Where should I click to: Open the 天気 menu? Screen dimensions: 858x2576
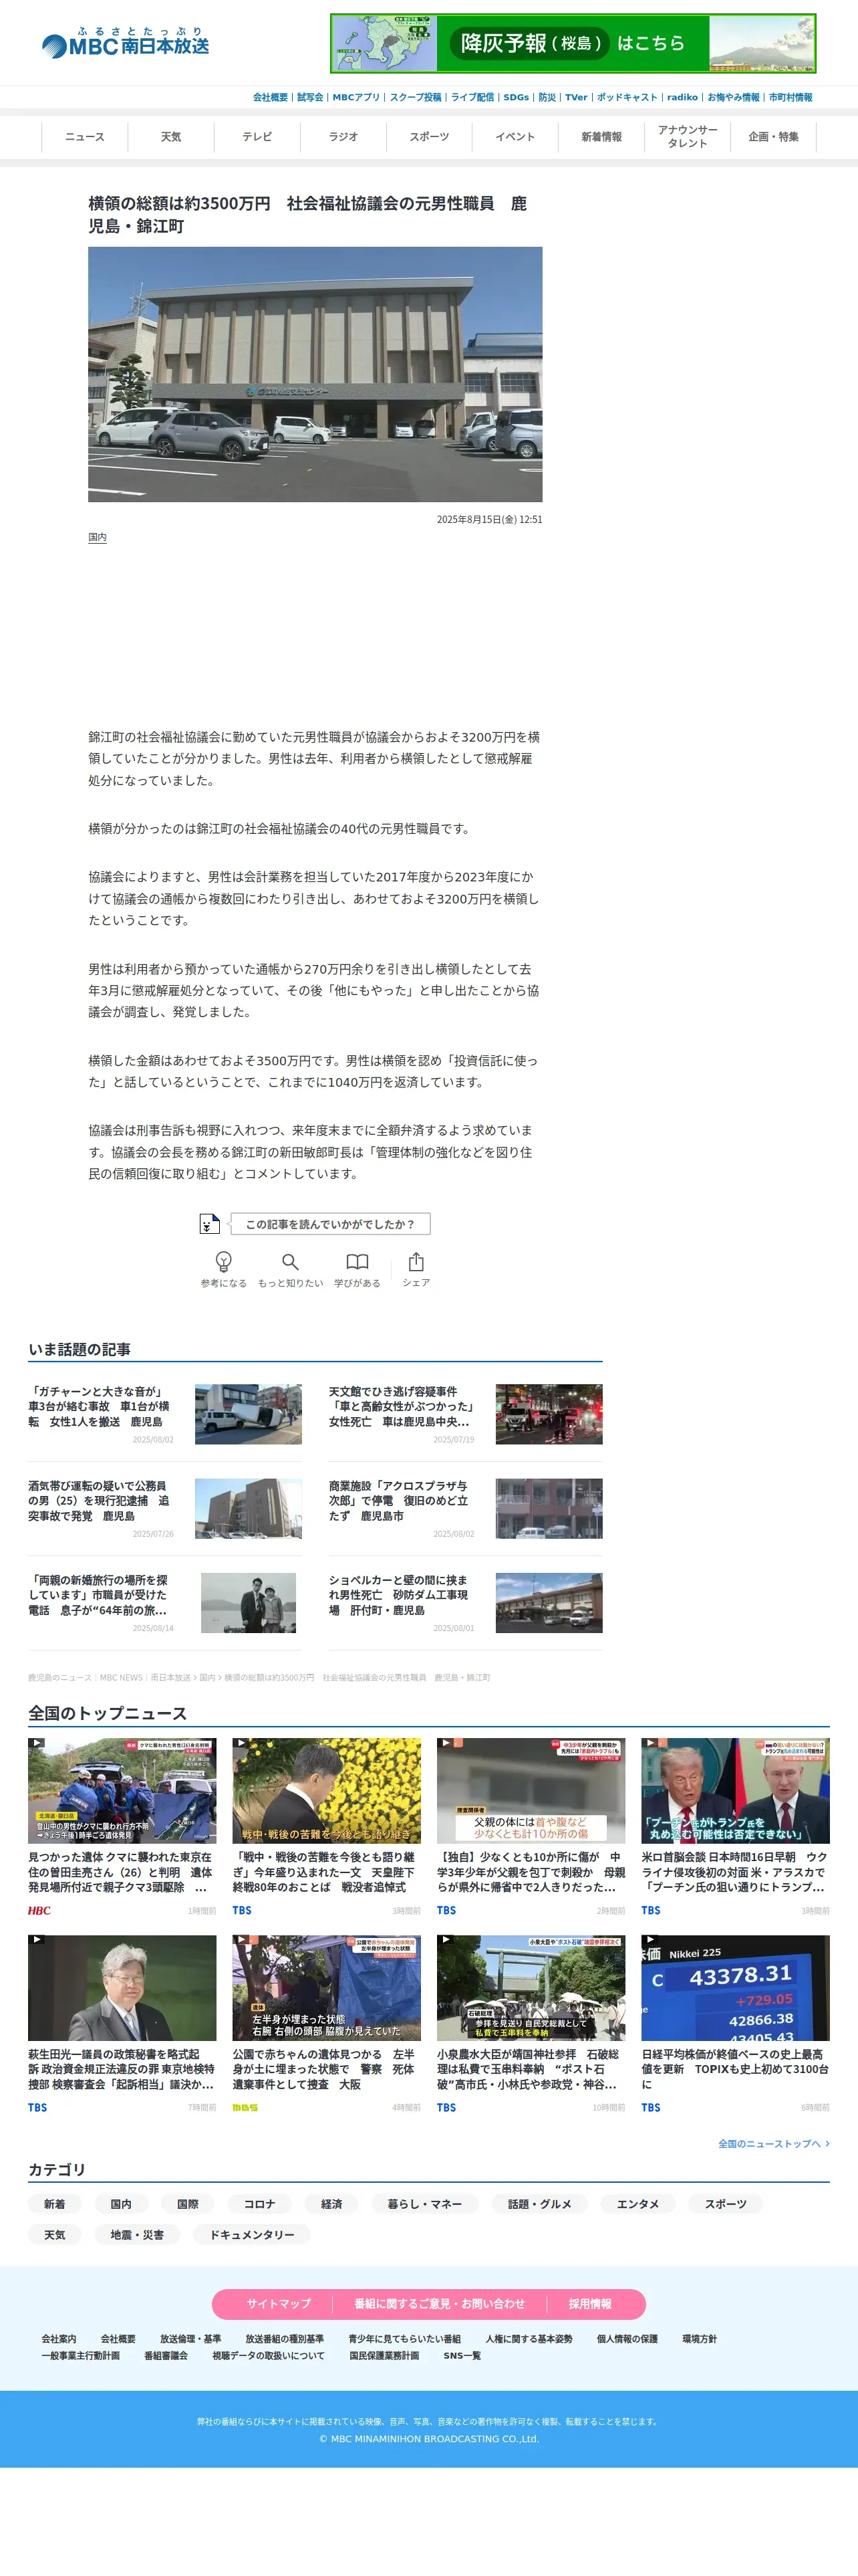pos(171,137)
